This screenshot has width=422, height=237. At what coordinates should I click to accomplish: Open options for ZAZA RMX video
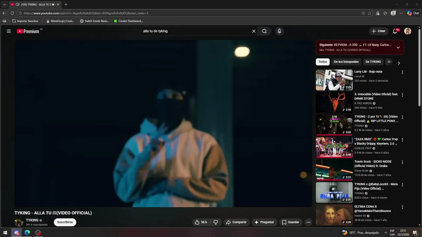402,140
